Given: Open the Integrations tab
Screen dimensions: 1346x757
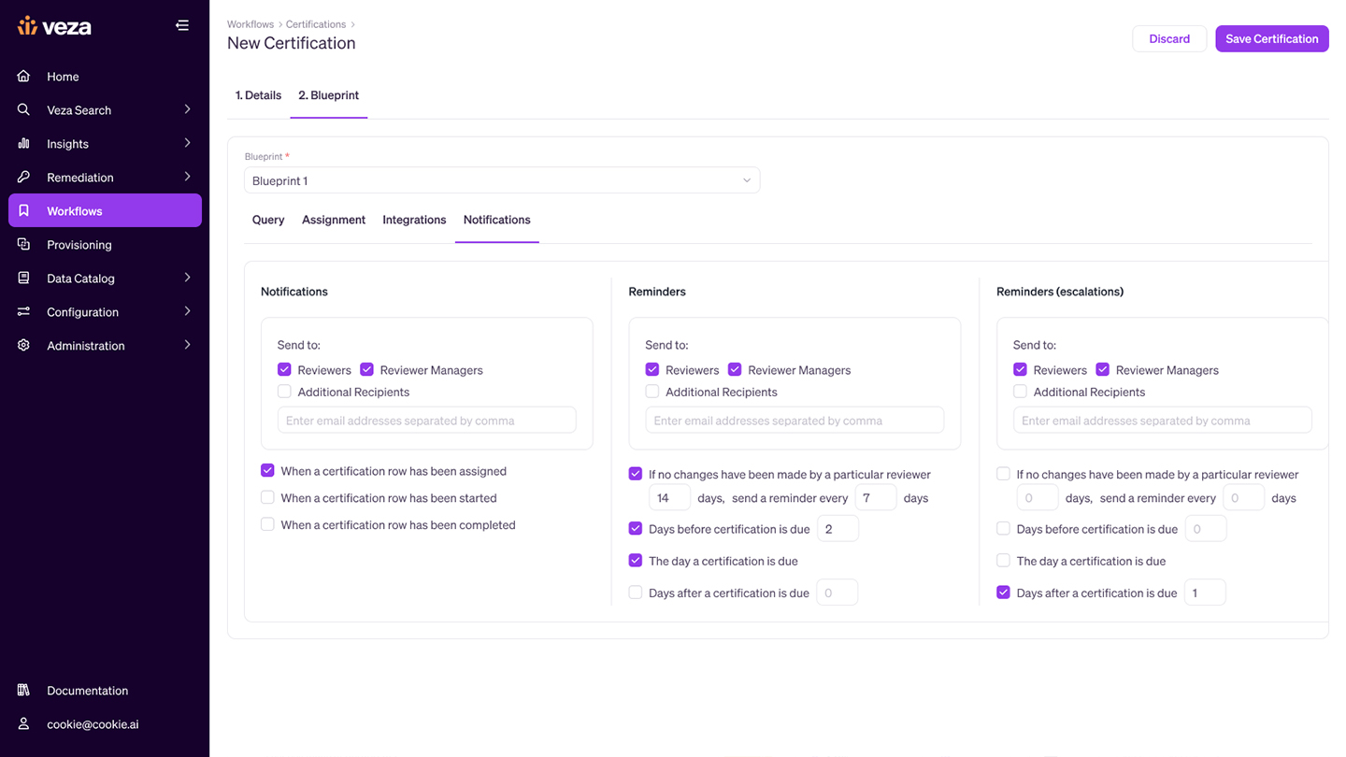Looking at the screenshot, I should pyautogui.click(x=414, y=220).
